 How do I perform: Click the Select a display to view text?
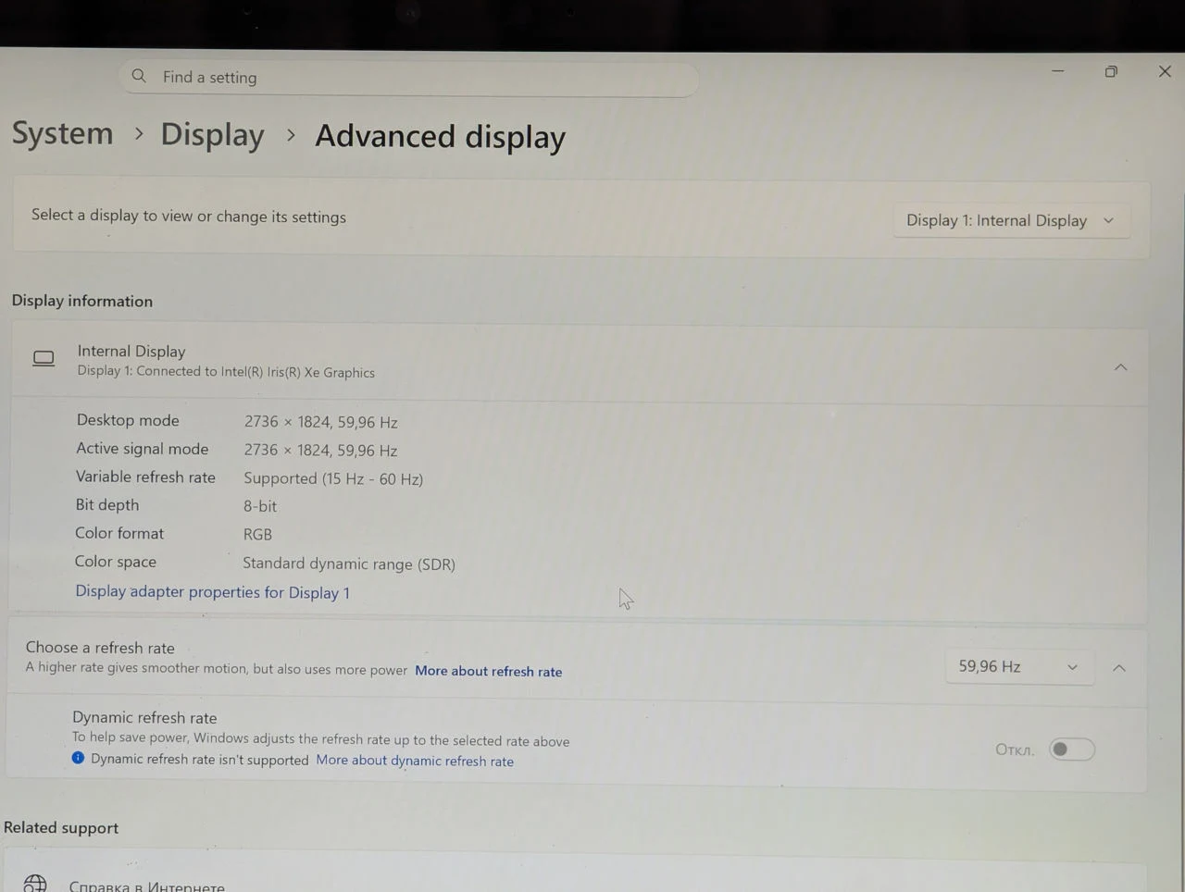pyautogui.click(x=189, y=217)
